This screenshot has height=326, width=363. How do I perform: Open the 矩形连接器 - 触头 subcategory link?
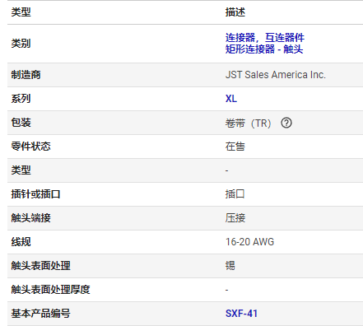pos(264,49)
